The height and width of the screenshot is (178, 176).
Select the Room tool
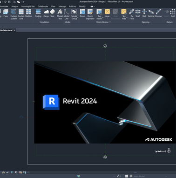click(x=82, y=13)
